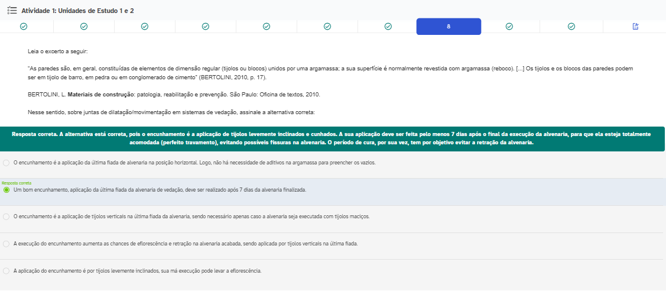Pick radio option starting 'A execução do encunhamento'
This screenshot has height=291, width=666.
[x=7, y=244]
